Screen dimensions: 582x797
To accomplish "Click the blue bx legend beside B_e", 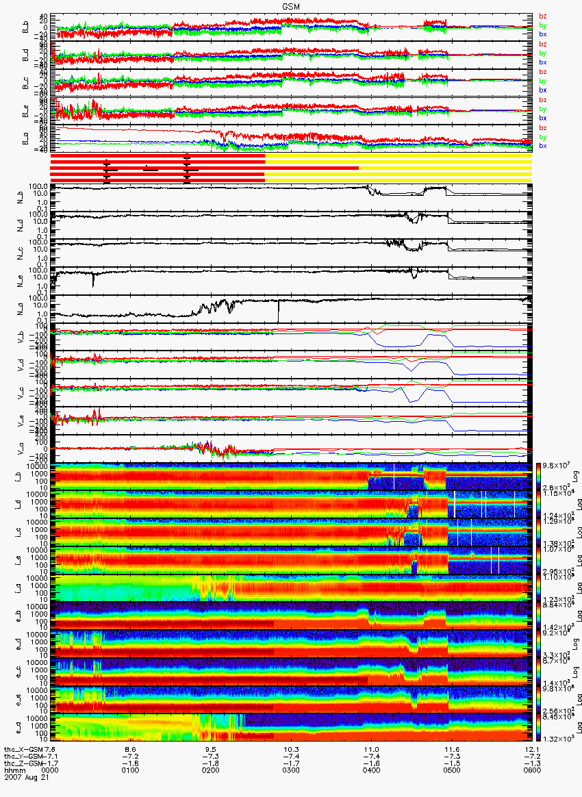I will tap(543, 118).
